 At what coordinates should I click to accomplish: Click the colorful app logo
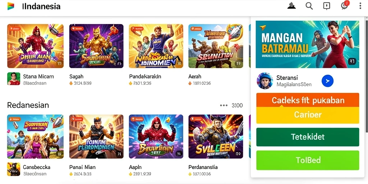click(x=10, y=6)
